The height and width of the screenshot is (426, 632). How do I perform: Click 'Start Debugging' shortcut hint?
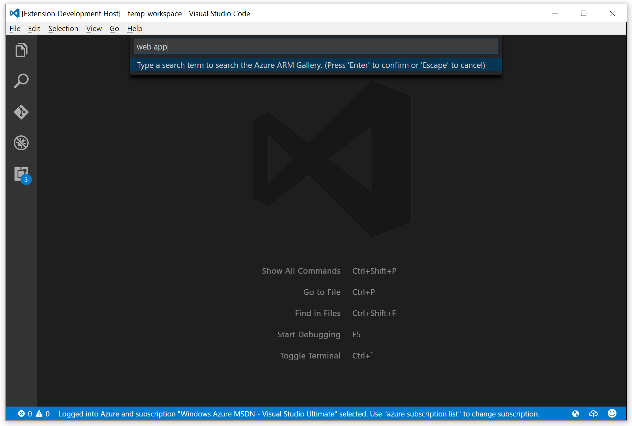click(x=309, y=334)
